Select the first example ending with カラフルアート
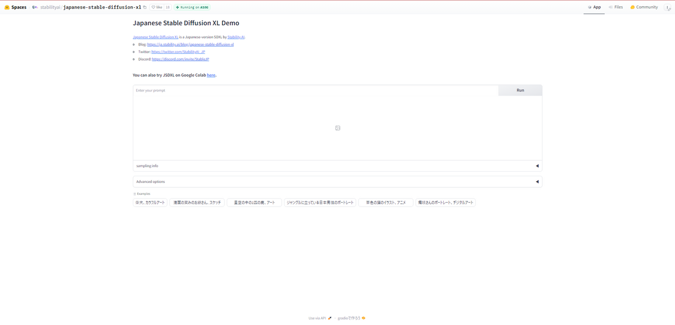This screenshot has height=325, width=675. [x=150, y=203]
